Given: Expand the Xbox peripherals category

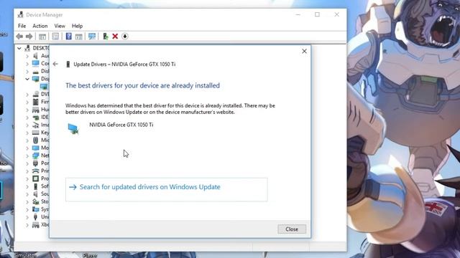Looking at the screenshot, I should (27, 225).
